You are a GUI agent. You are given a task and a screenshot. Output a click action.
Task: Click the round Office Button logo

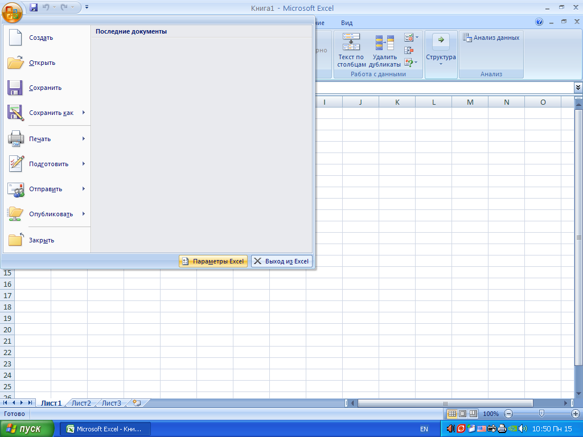point(12,13)
